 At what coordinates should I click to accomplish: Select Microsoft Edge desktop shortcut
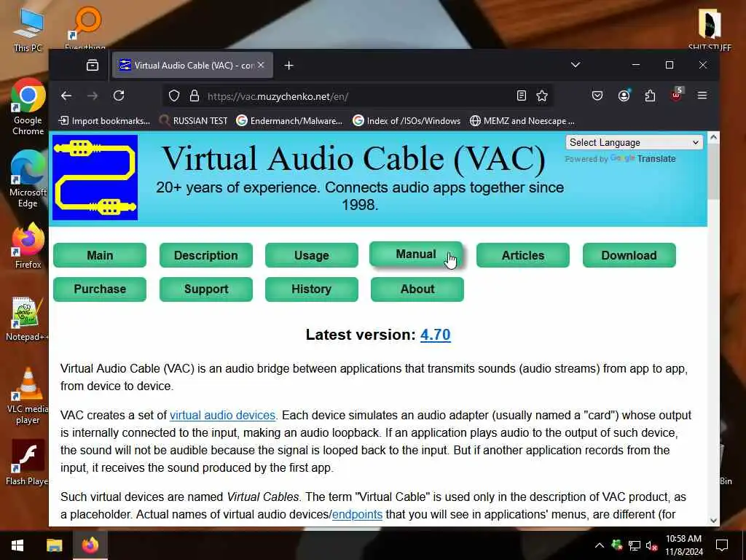[x=28, y=179]
